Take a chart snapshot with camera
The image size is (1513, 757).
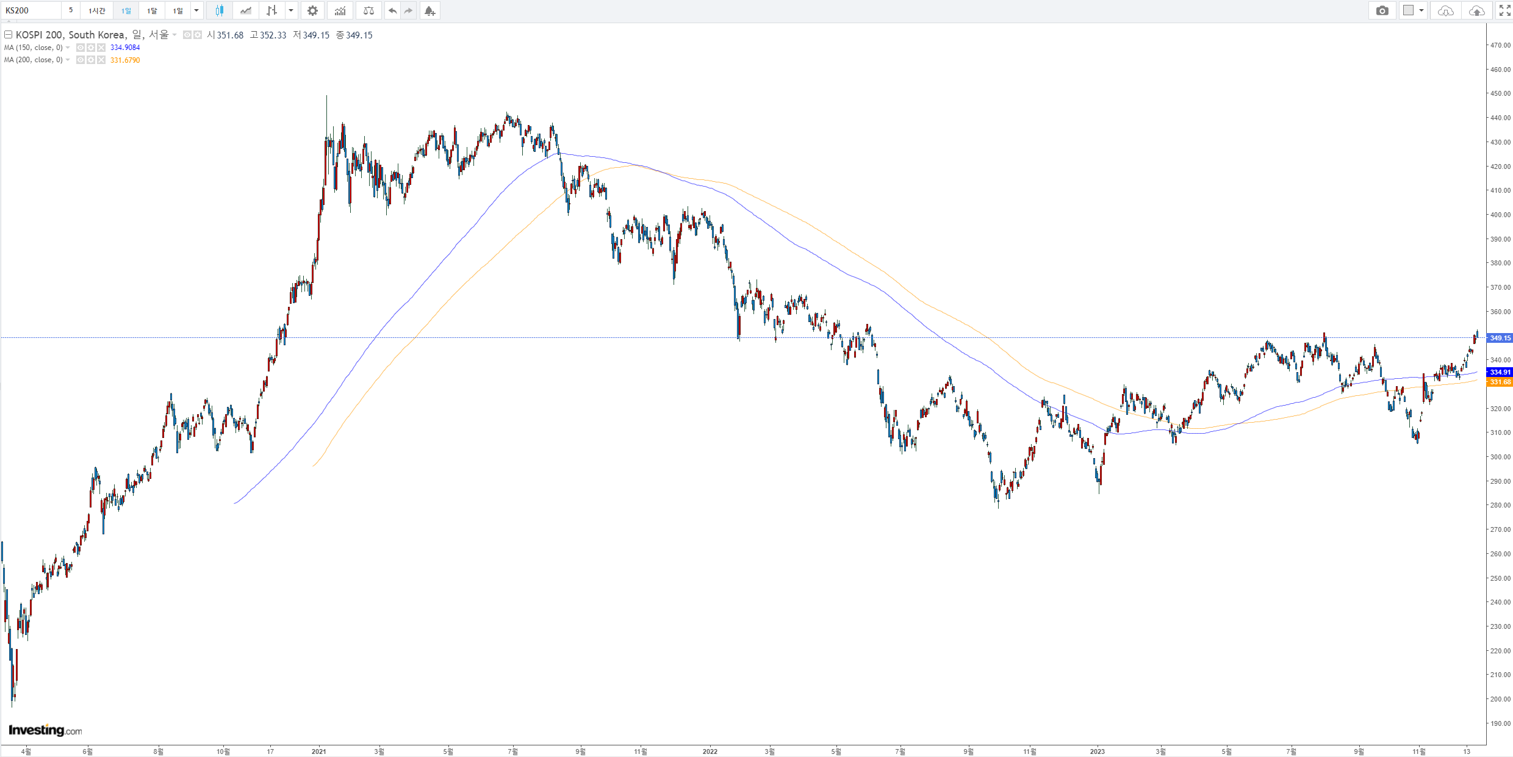(x=1382, y=10)
